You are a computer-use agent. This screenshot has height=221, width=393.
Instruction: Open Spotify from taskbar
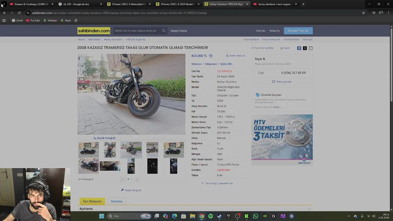click(211, 216)
